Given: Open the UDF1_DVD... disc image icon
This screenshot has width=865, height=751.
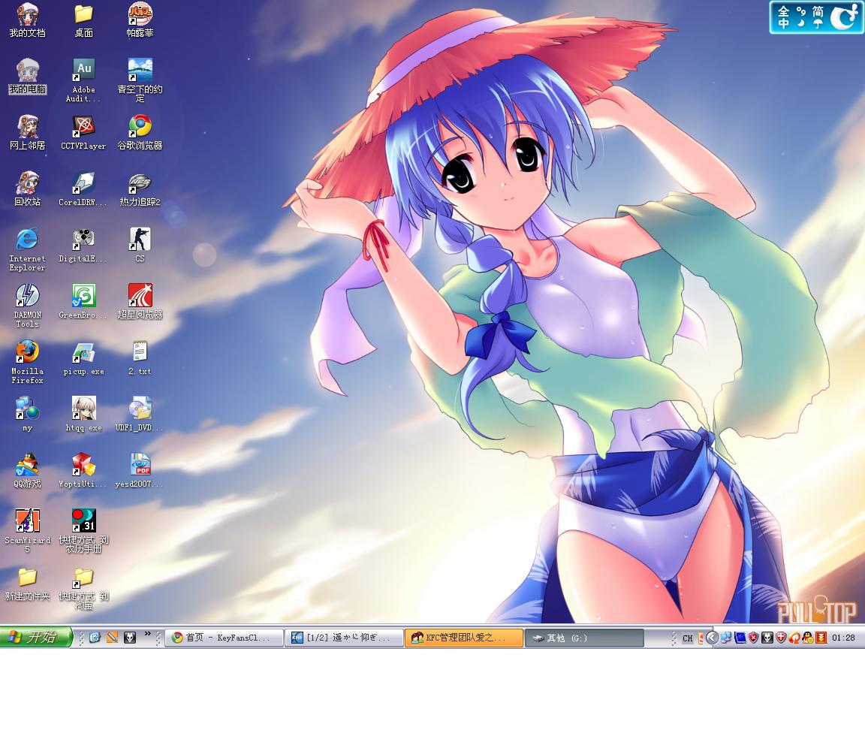Looking at the screenshot, I should tap(140, 415).
